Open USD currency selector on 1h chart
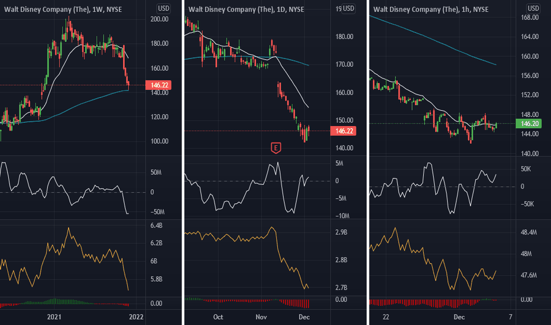Image resolution: width=551 pixels, height=325 pixels. click(x=533, y=8)
